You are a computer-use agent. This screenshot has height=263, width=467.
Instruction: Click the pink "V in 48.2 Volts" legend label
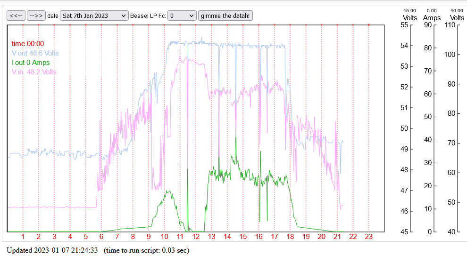click(x=34, y=72)
